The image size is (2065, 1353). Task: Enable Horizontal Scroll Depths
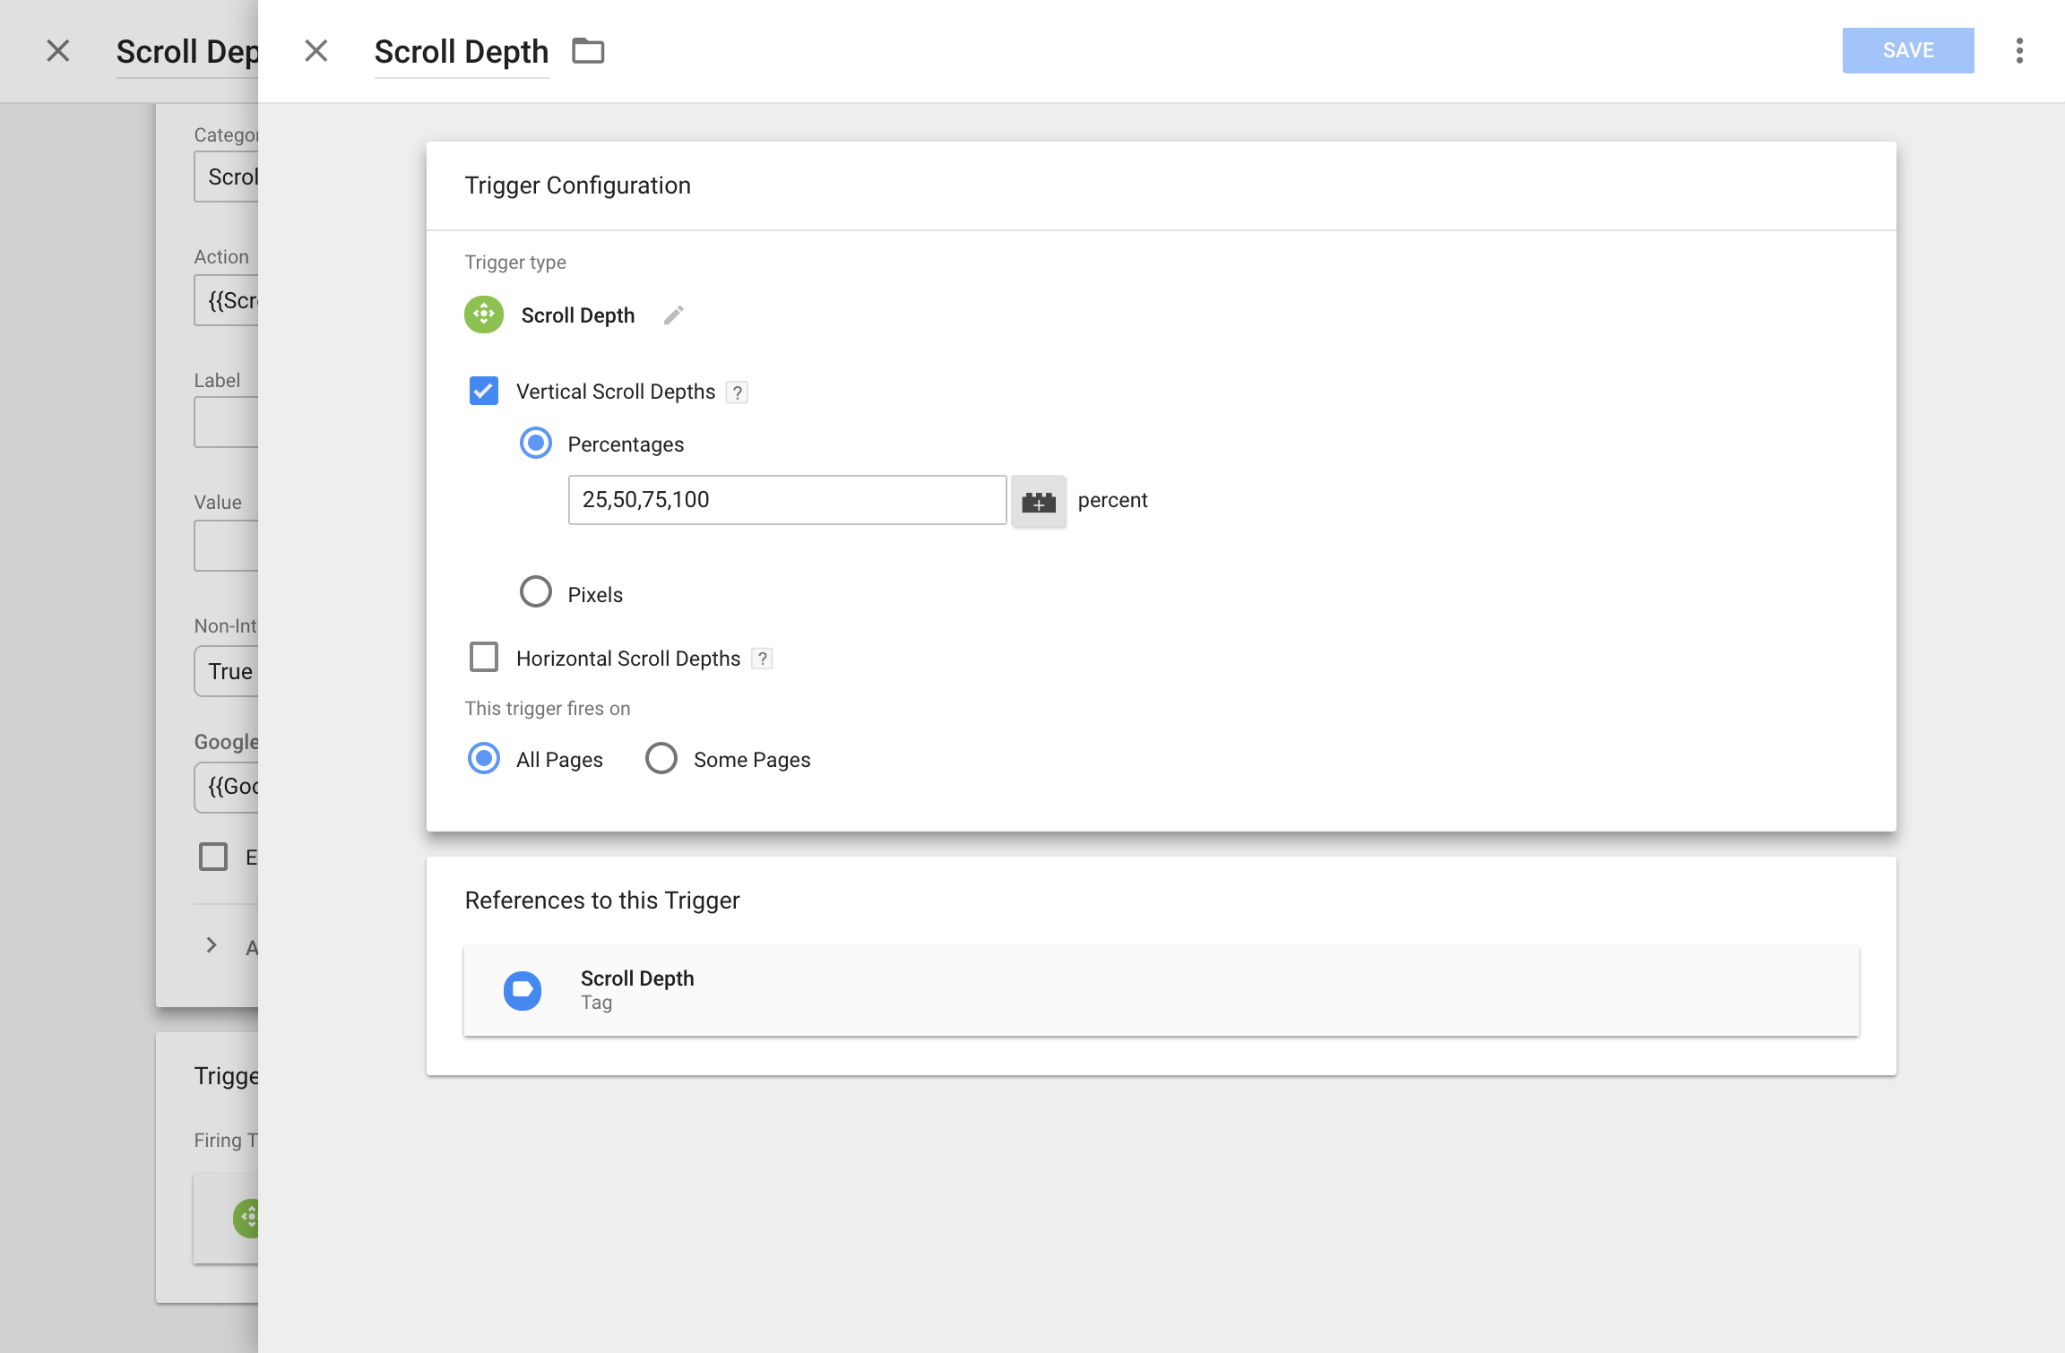click(x=484, y=657)
